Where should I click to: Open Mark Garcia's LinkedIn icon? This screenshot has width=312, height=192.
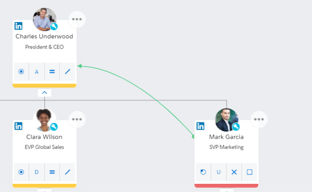[x=200, y=126]
